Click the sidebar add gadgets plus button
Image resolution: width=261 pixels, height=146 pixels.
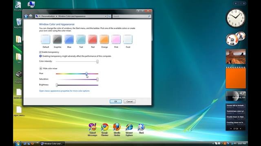[236, 3]
